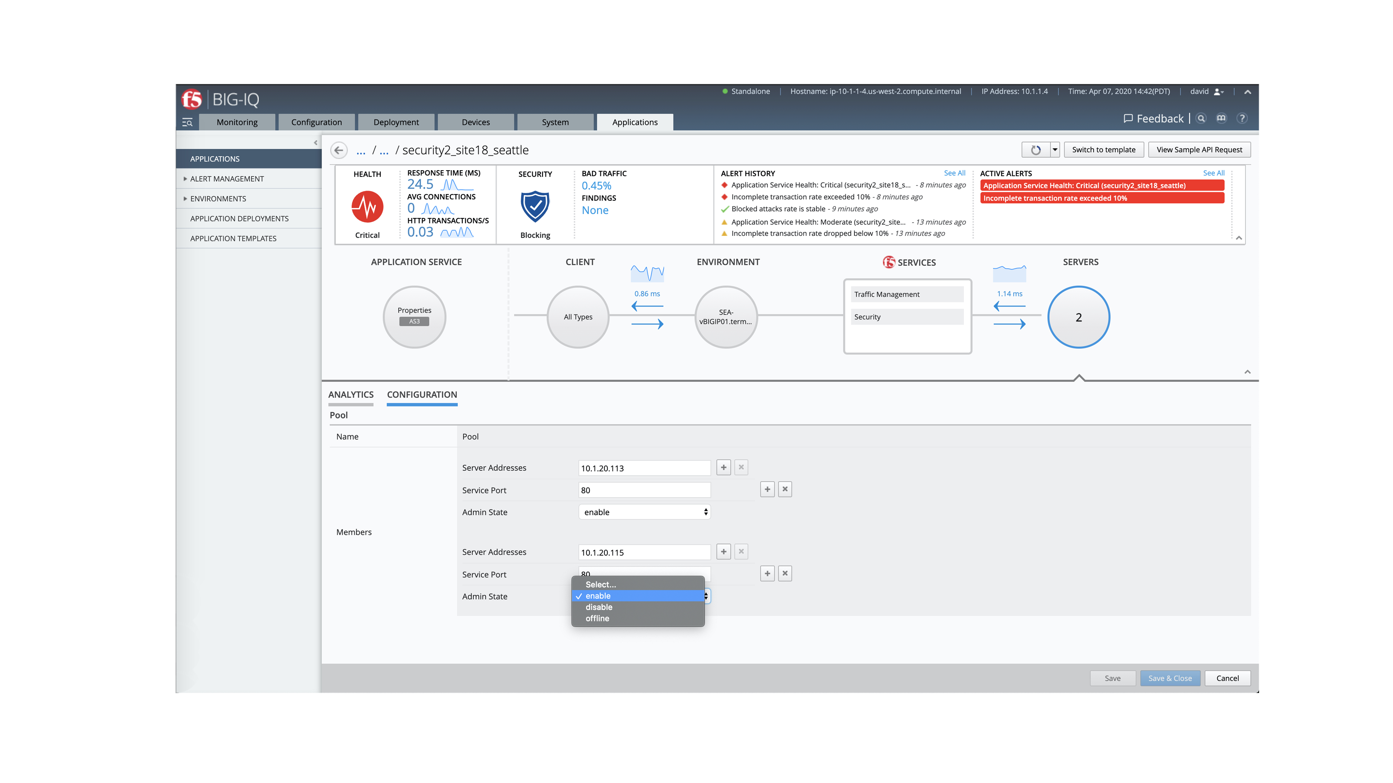Open first member Admin State dropdown
The height and width of the screenshot is (783, 1393).
click(644, 511)
